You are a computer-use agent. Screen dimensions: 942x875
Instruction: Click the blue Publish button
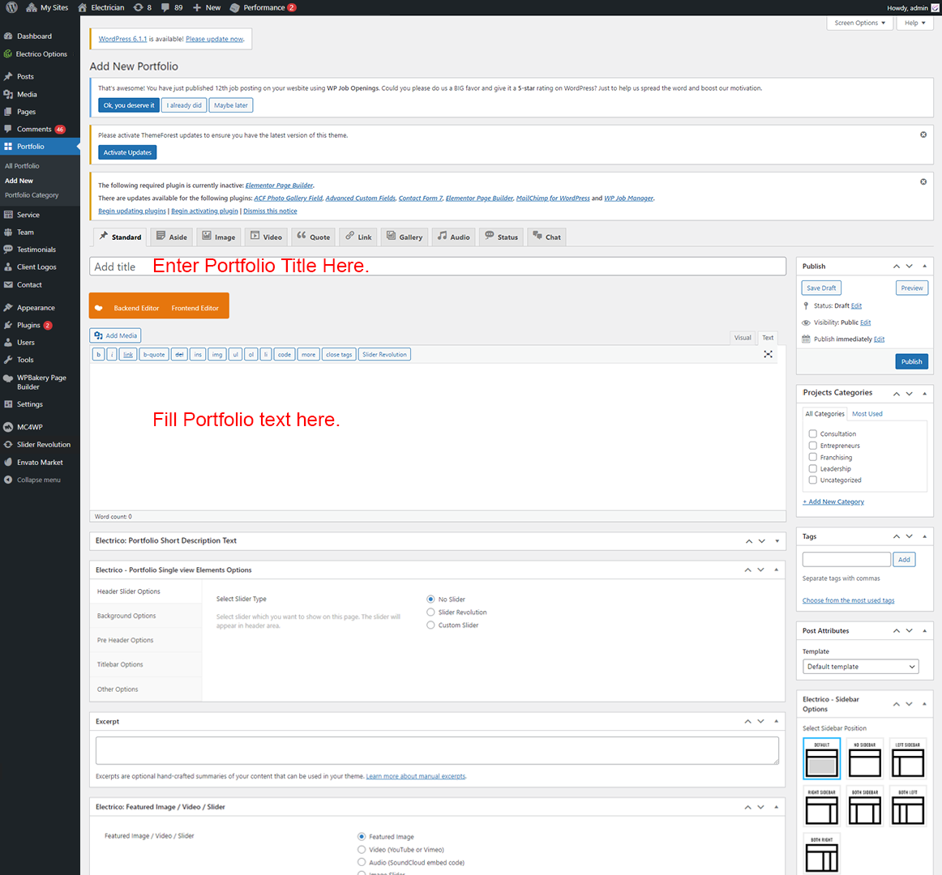pos(911,361)
